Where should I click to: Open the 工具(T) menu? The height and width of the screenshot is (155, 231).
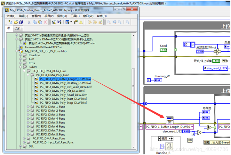click(75, 16)
